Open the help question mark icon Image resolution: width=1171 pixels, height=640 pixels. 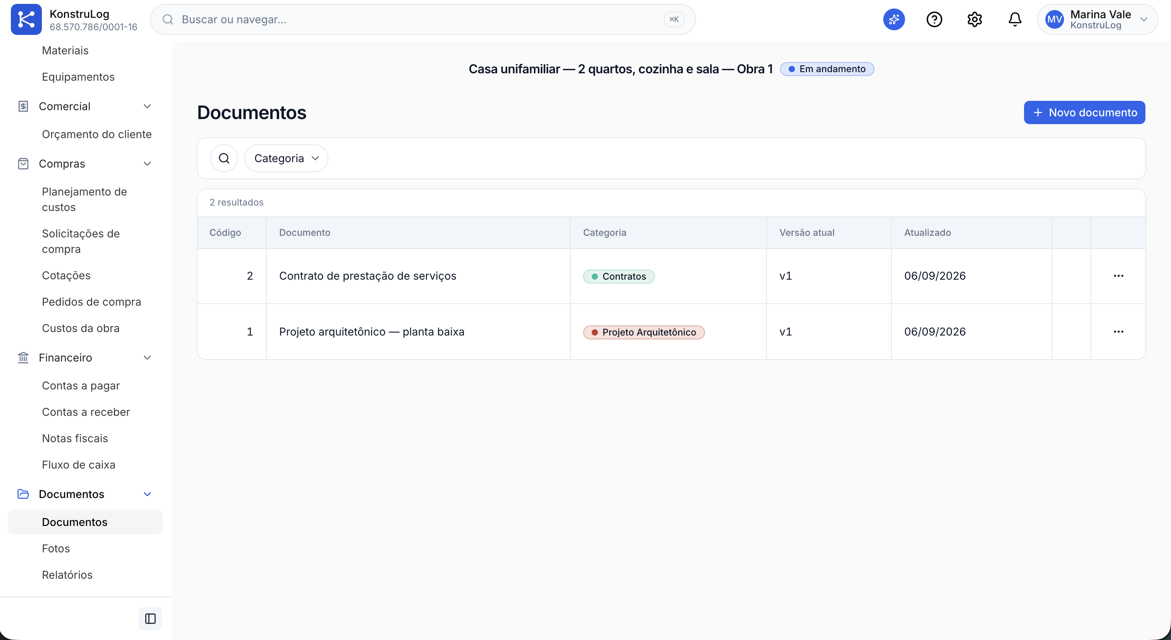pos(934,19)
